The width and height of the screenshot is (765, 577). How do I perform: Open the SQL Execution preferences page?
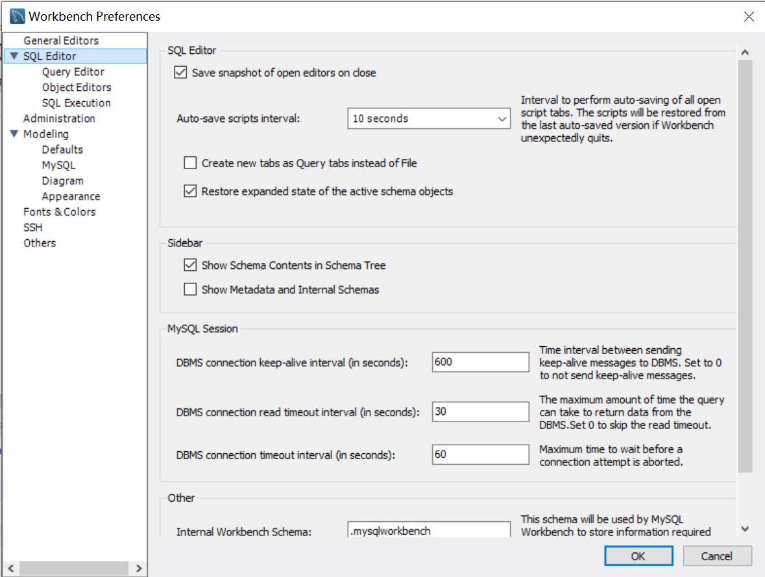(76, 103)
